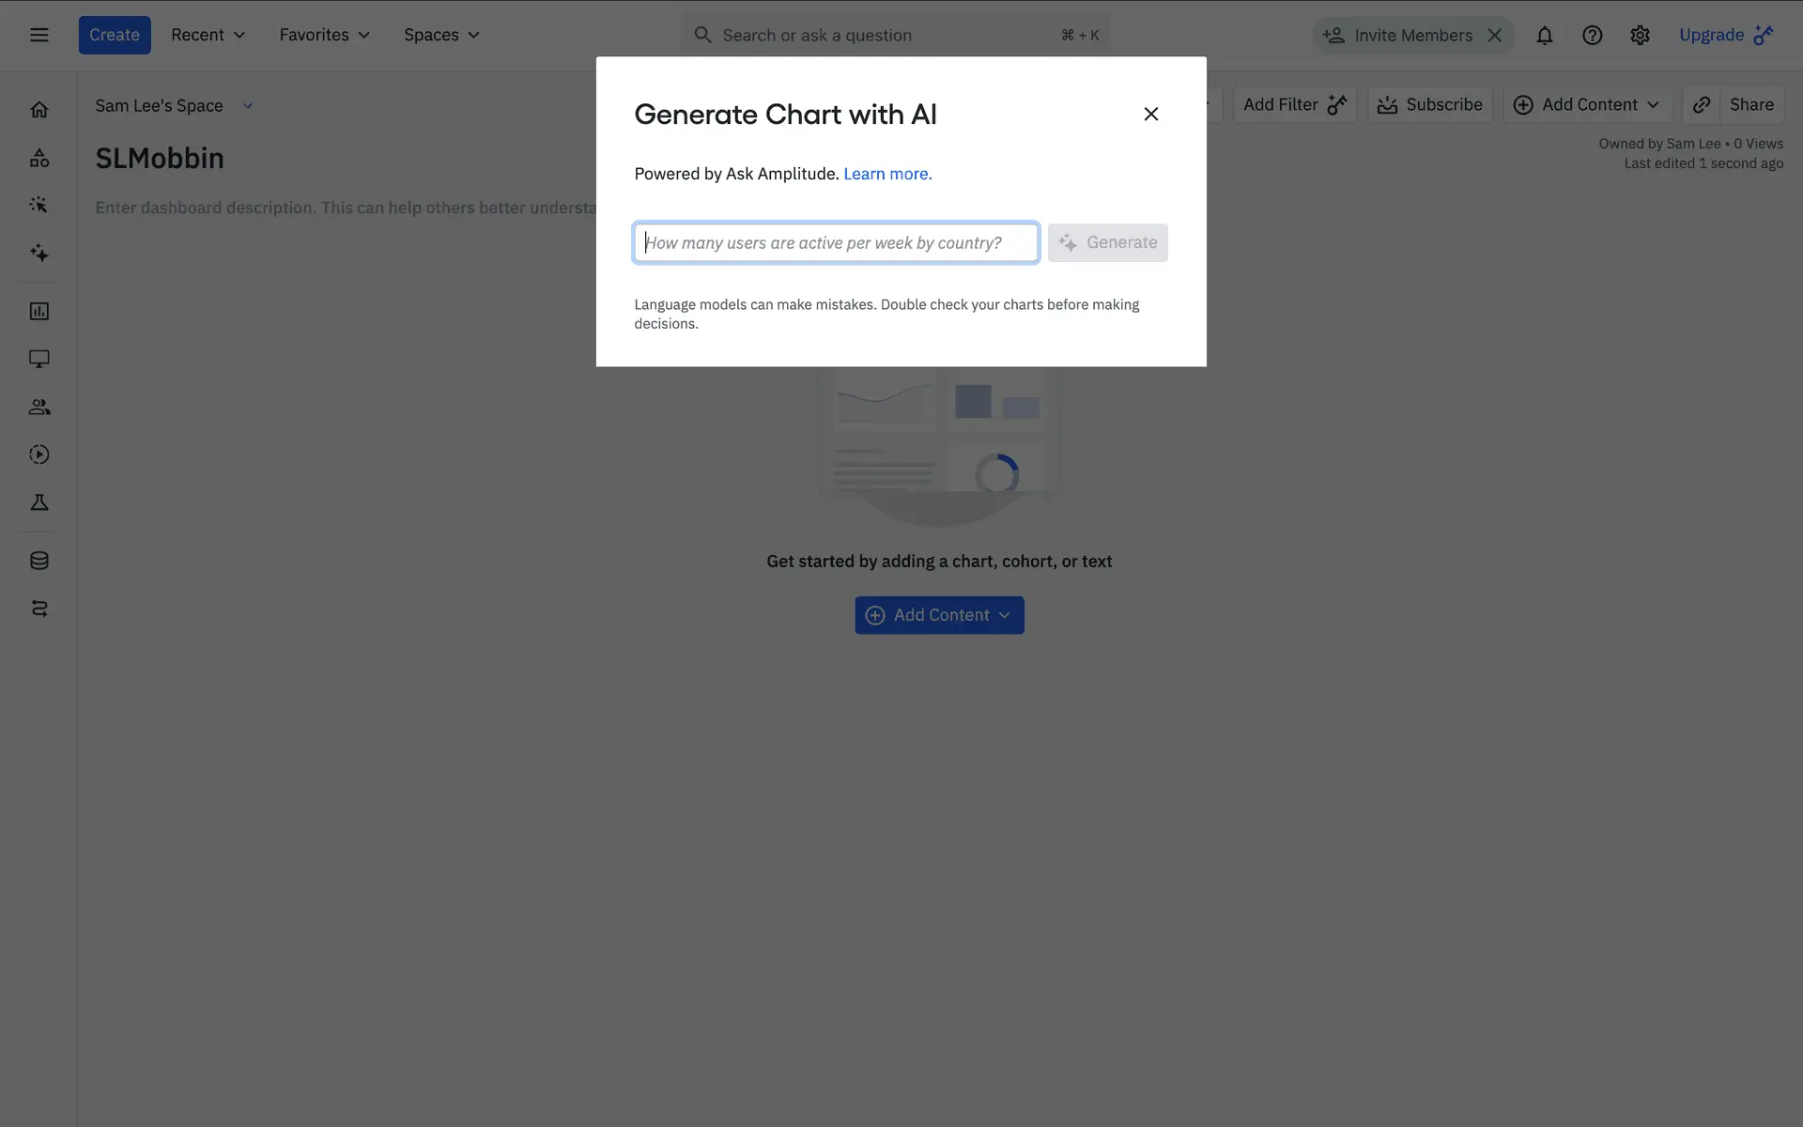Open sidebar Ask AI sparkle icon
1803x1127 pixels.
[x=39, y=253]
